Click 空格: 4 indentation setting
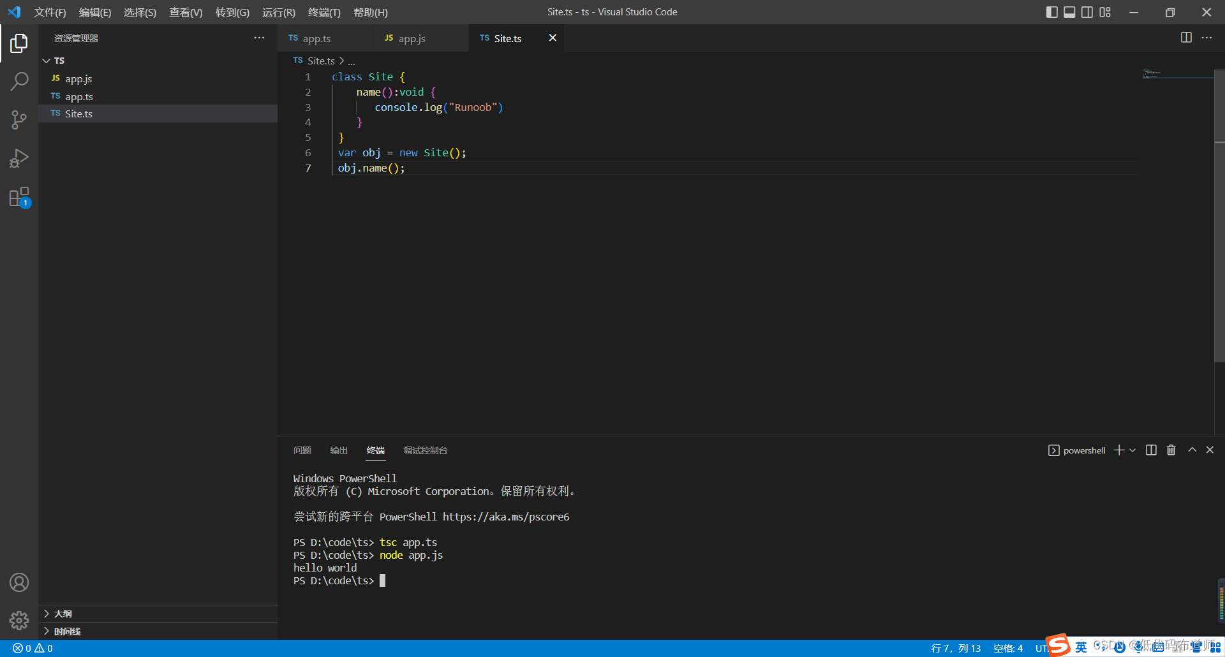Screen dimensions: 1225x657 (x=1008, y=648)
